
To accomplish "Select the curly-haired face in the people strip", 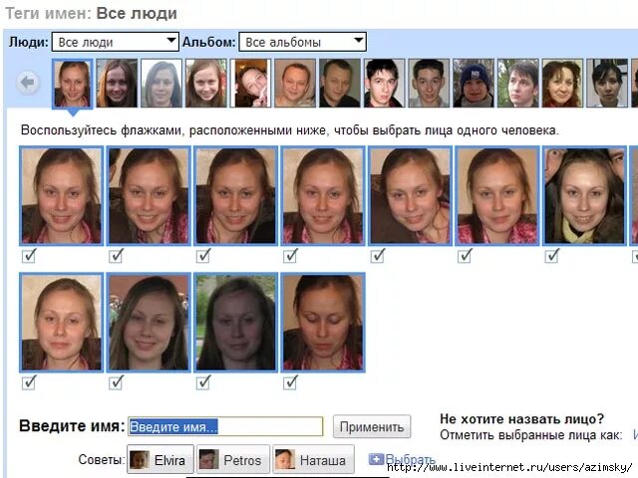I will tap(562, 84).
